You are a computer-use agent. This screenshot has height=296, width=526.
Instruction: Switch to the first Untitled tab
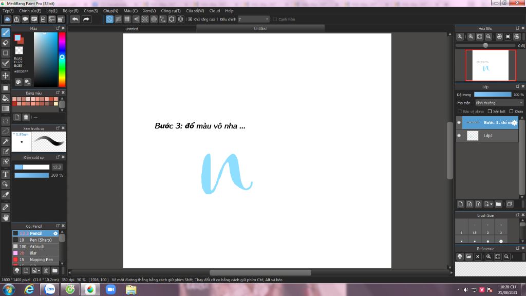point(131,29)
